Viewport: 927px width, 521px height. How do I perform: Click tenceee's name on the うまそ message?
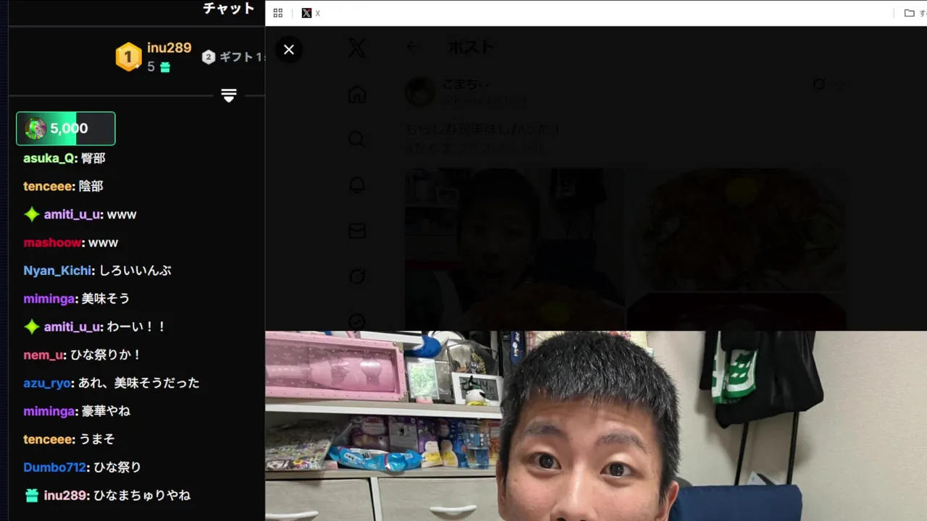[48, 439]
